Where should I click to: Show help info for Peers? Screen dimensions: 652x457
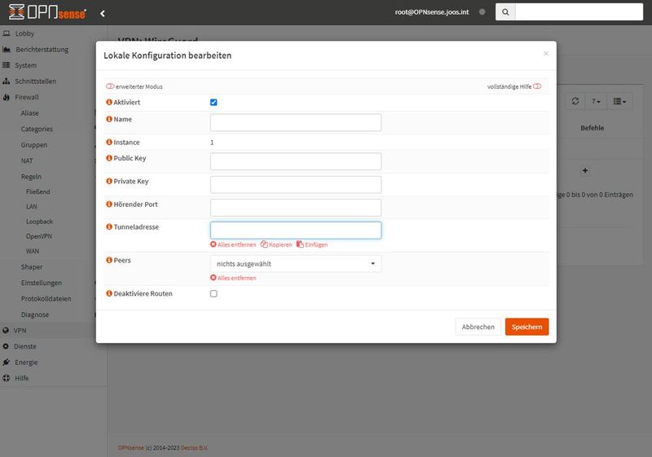(109, 260)
